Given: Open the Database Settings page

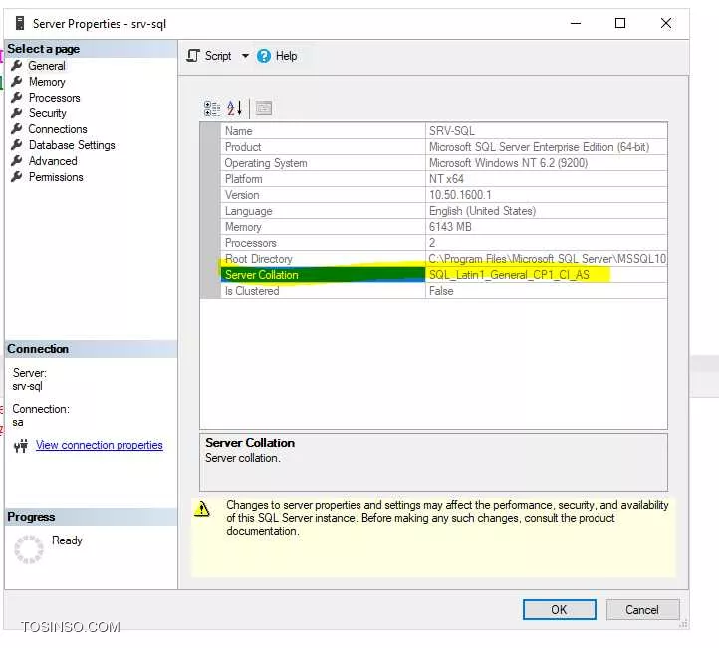Looking at the screenshot, I should (72, 145).
